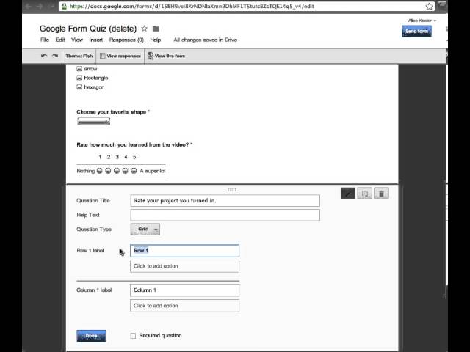Click the 'Choose your favorite shape' question title
470x352 pixels.
coord(113,112)
